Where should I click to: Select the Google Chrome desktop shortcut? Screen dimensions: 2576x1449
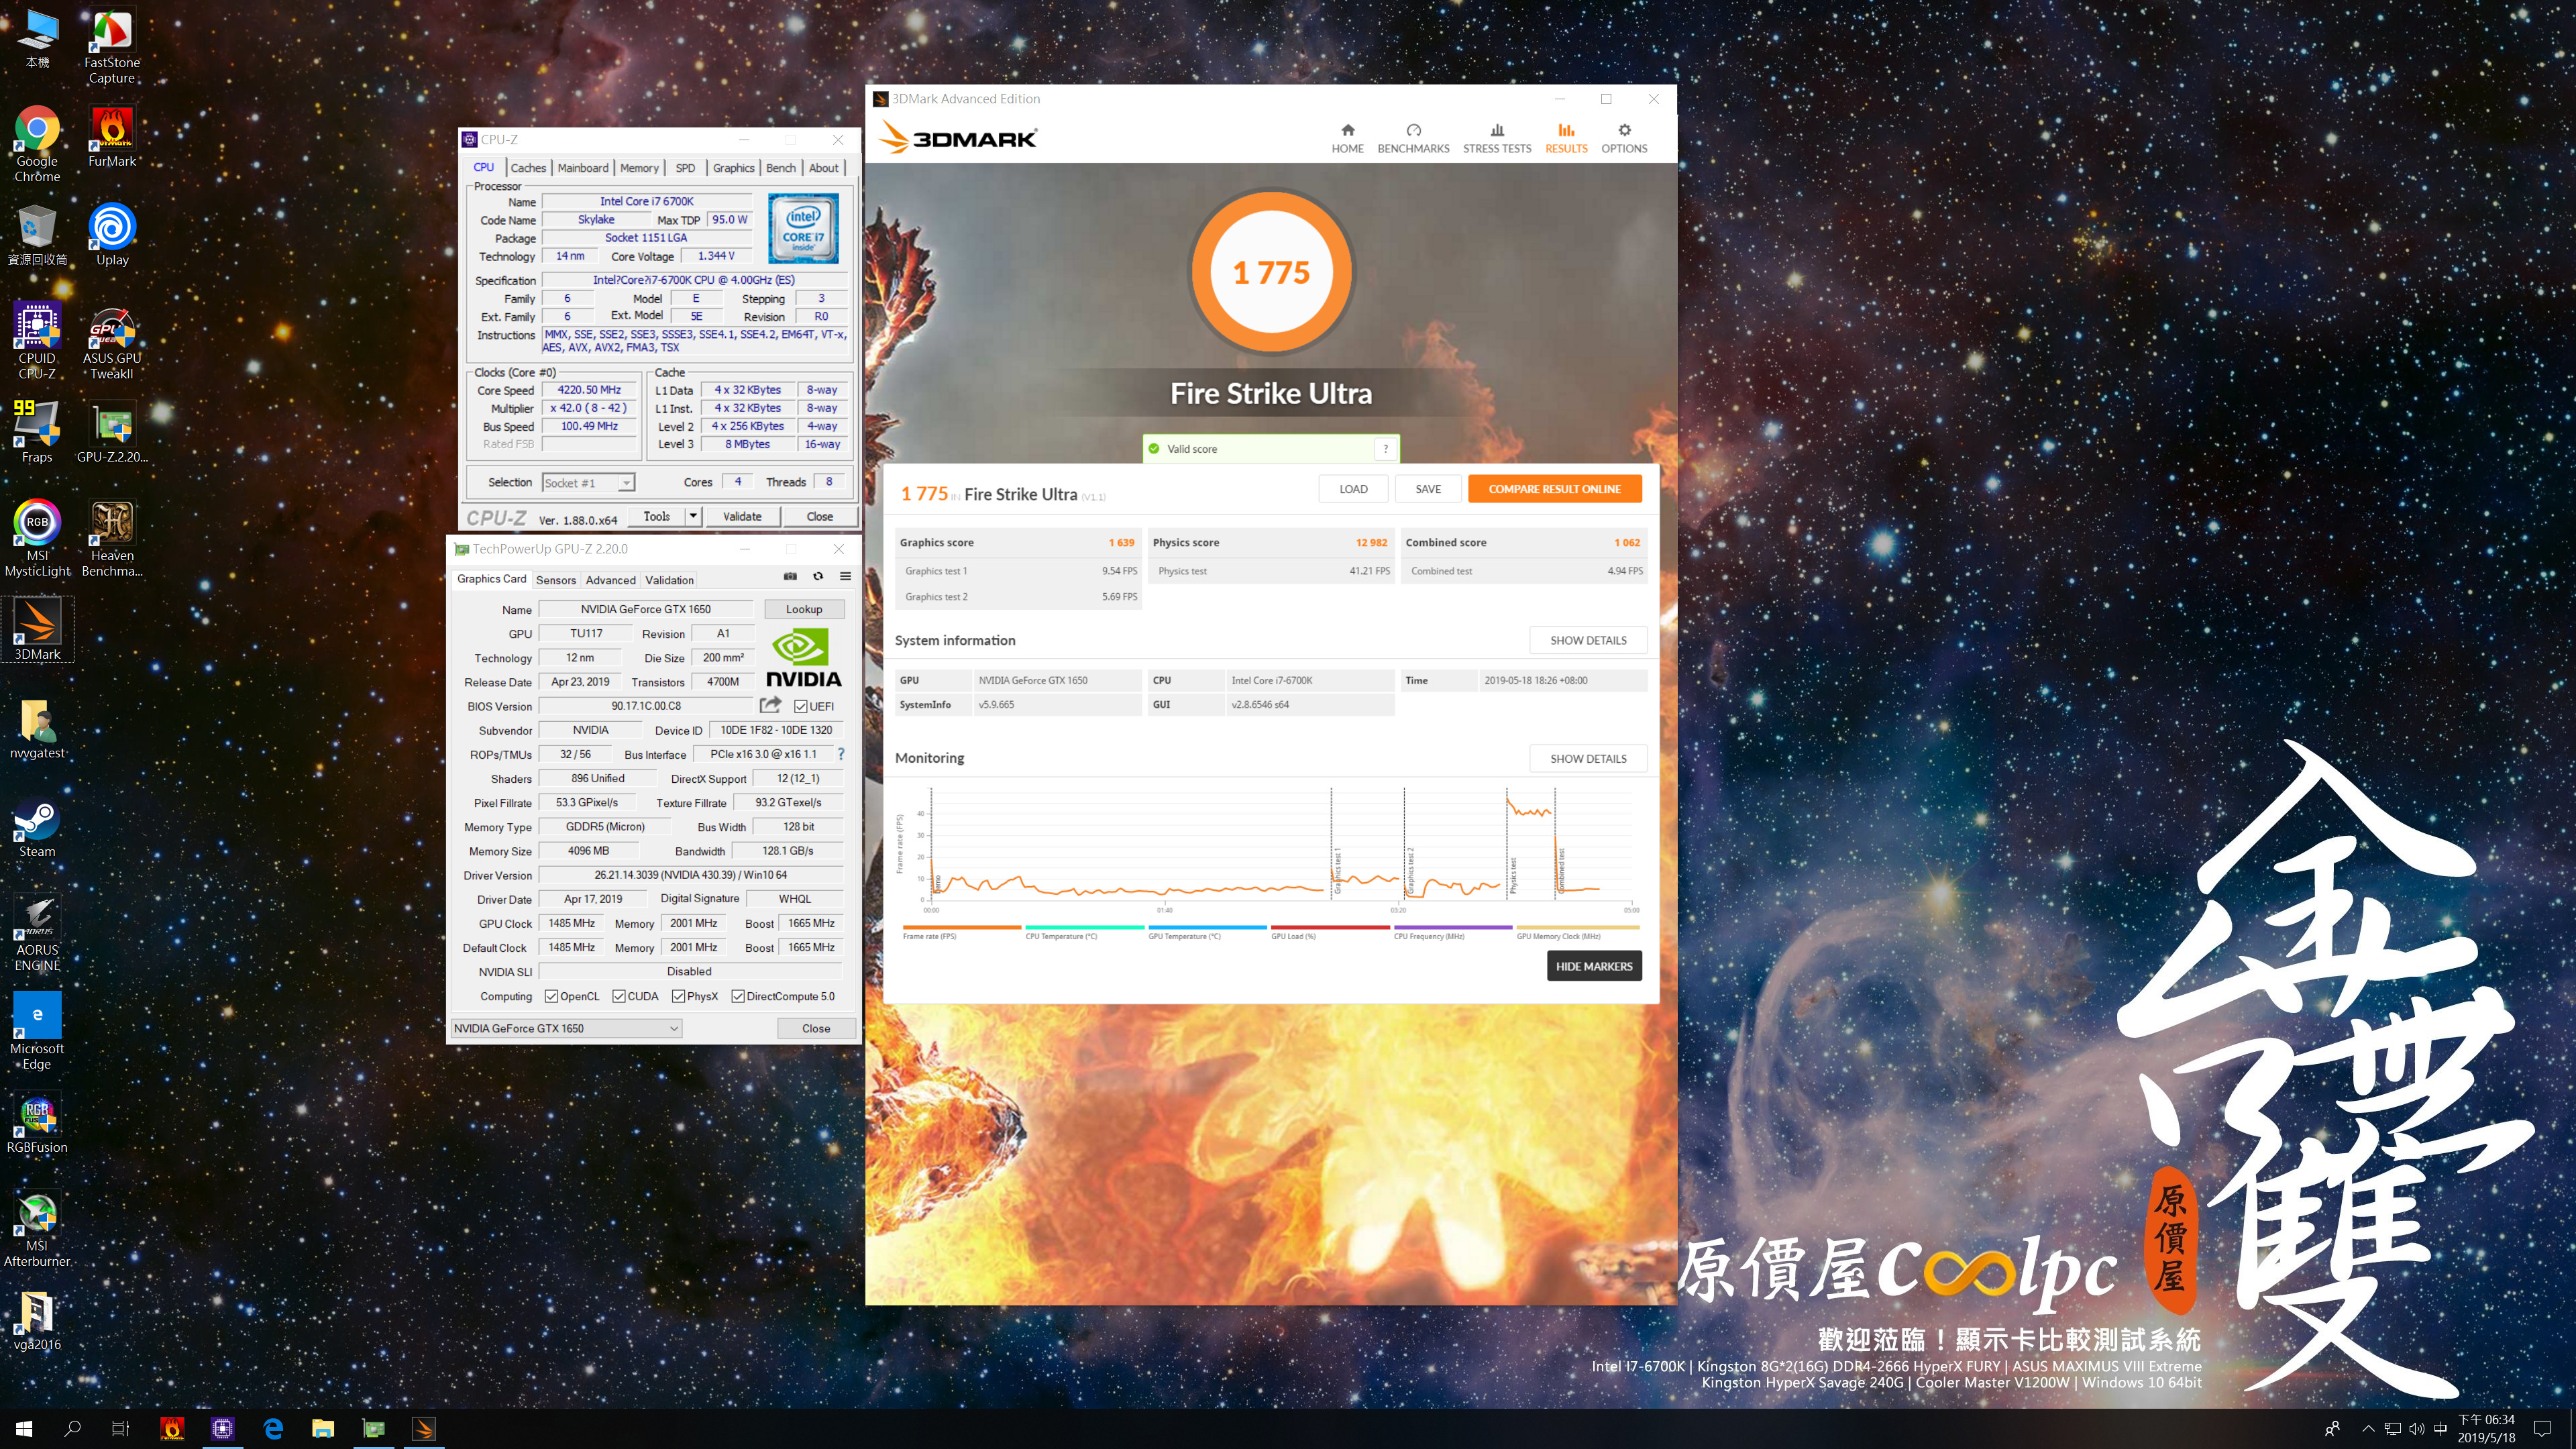coord(37,144)
